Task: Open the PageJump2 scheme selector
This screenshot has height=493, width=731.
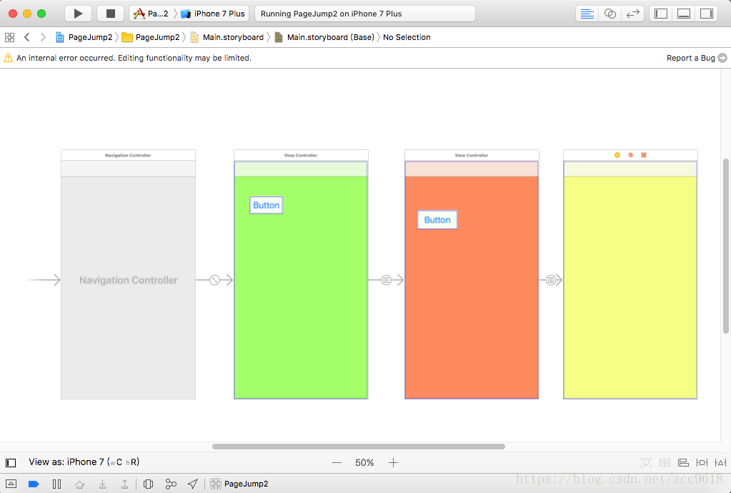Action: click(151, 14)
